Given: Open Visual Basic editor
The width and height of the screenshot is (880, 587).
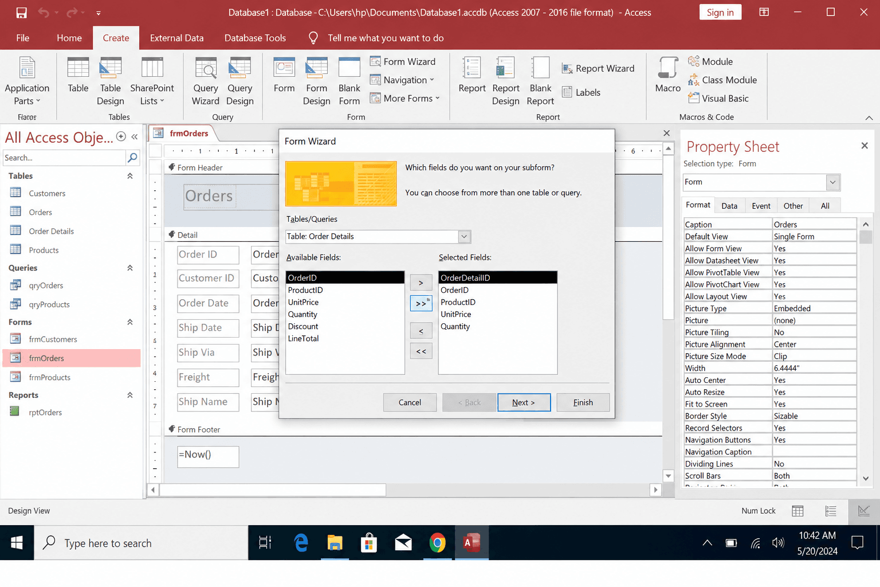Looking at the screenshot, I should coord(718,98).
